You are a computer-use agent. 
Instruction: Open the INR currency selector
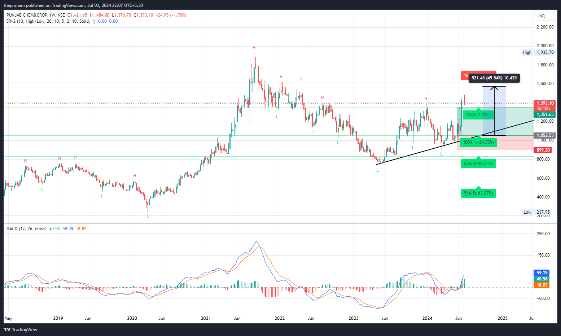pos(544,16)
